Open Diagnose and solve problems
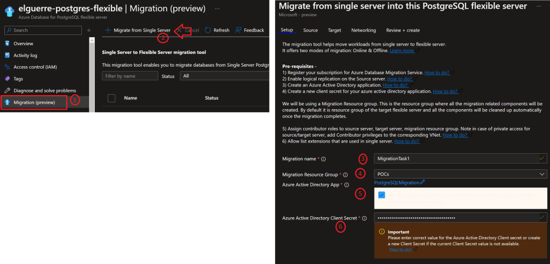 tap(44, 91)
